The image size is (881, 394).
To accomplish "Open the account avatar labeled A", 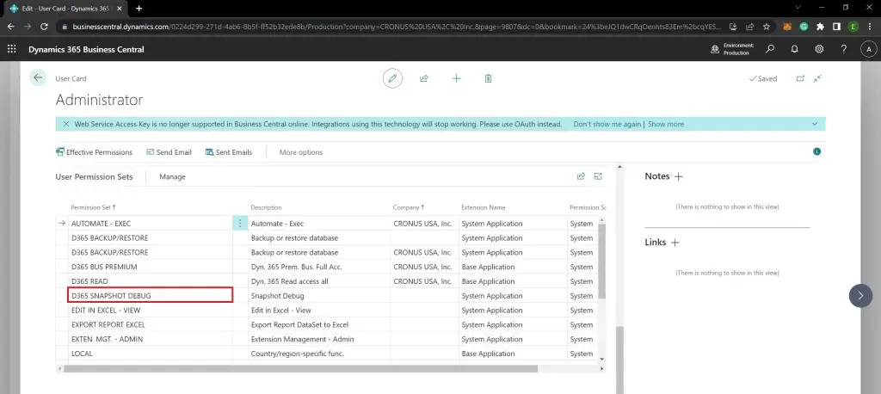I will tap(869, 49).
